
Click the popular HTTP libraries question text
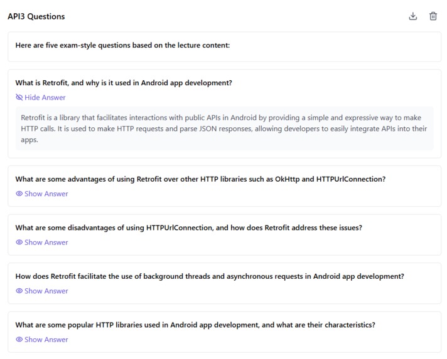click(x=195, y=325)
